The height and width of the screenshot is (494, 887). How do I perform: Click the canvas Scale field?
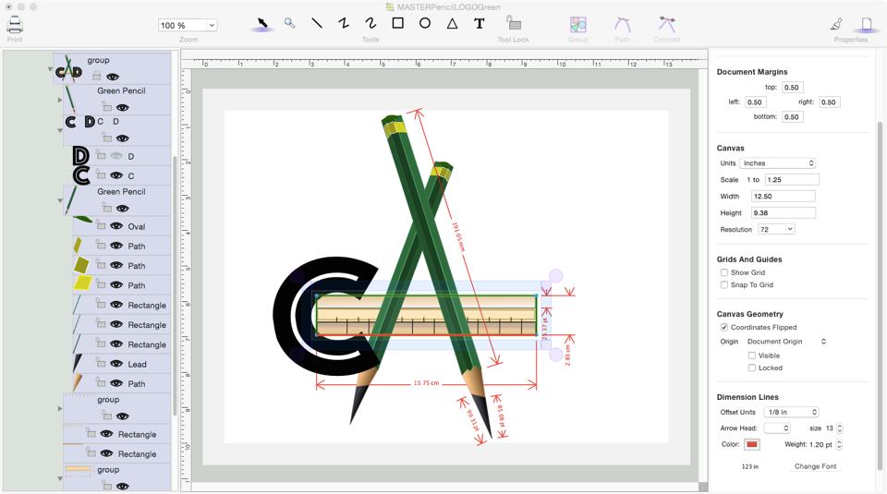pos(792,180)
